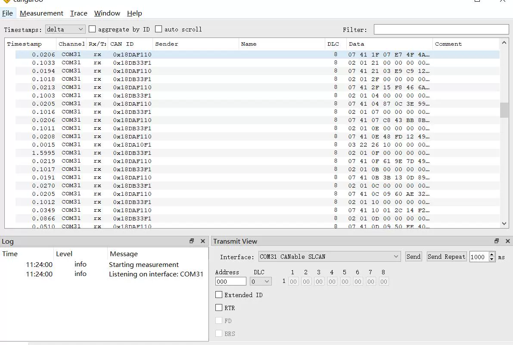Click the Send button
The image size is (513, 345).
pos(414,257)
